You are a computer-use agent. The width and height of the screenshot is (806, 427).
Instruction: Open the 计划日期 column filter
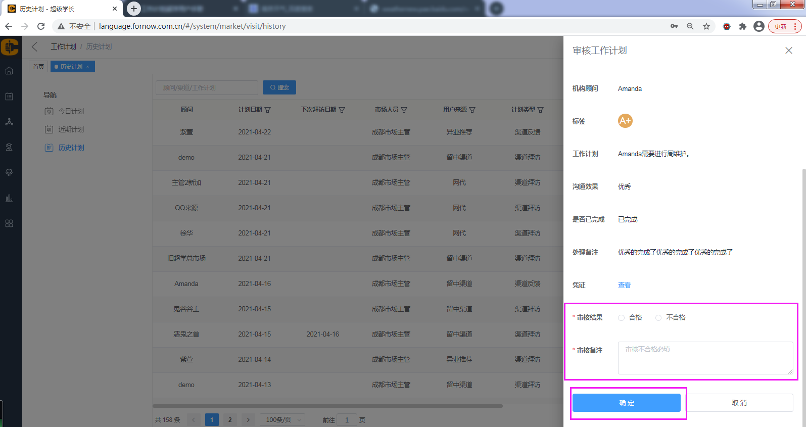click(268, 110)
